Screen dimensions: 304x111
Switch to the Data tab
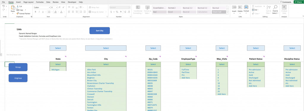pos(48,2)
